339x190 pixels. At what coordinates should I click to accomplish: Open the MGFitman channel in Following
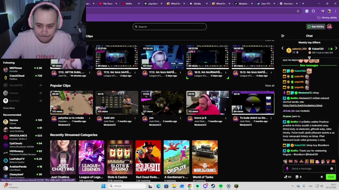[x=23, y=70]
